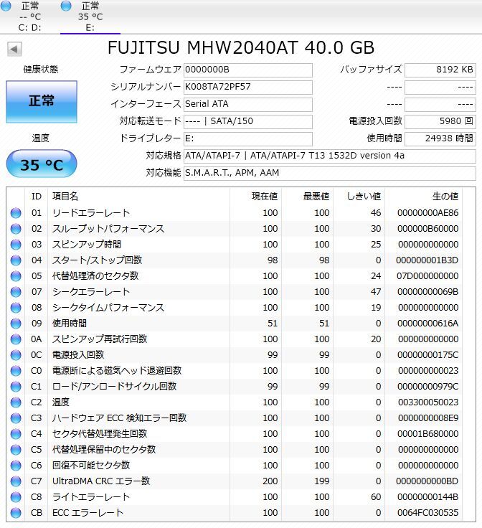Screen dimensions: 482x528
Task: Click the 電源投入回数 count field
Action: pos(440,121)
